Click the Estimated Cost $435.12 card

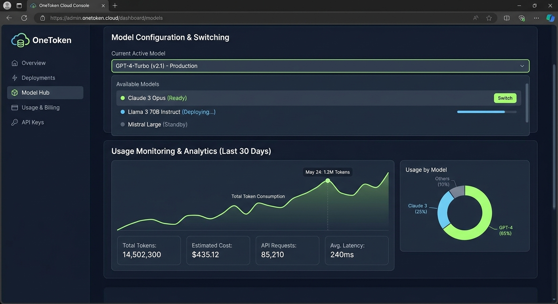[218, 251]
